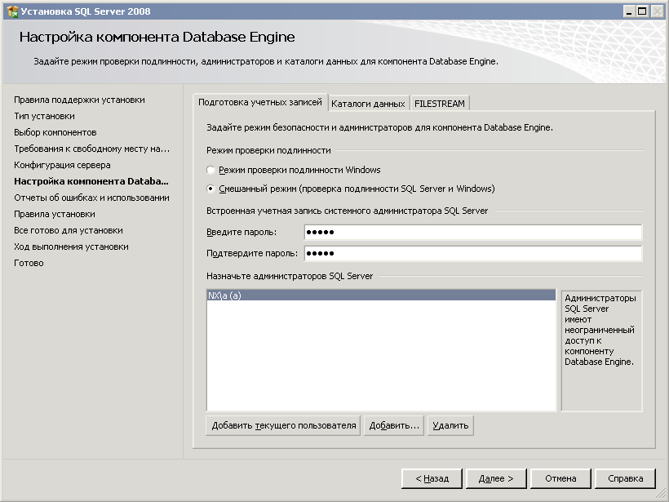Maximize the setup window
The width and height of the screenshot is (669, 502).
coord(642,11)
